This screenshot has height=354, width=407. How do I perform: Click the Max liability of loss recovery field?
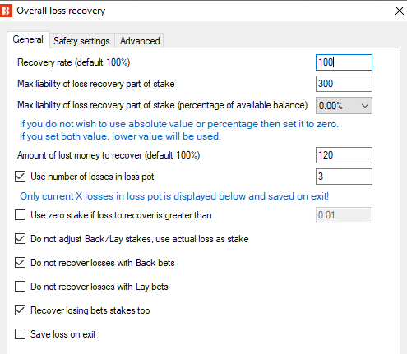click(x=344, y=84)
